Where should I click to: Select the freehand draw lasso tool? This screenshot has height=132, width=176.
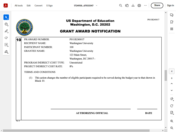click(x=6, y=38)
